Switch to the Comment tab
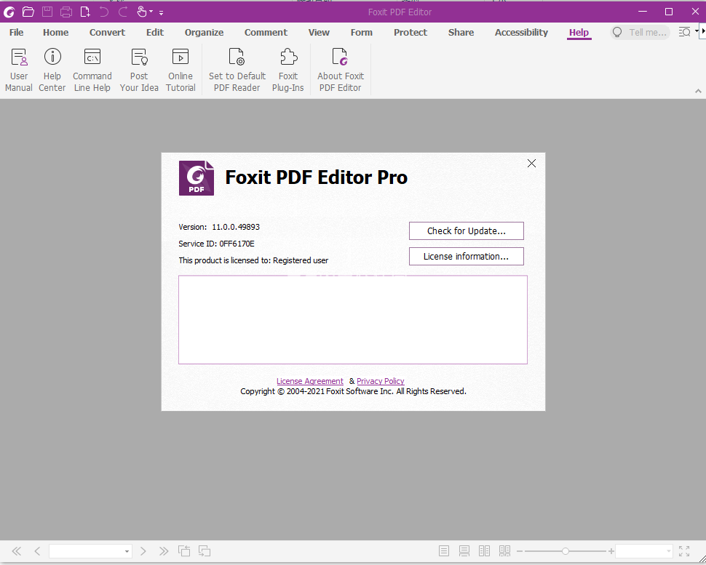 click(x=266, y=33)
